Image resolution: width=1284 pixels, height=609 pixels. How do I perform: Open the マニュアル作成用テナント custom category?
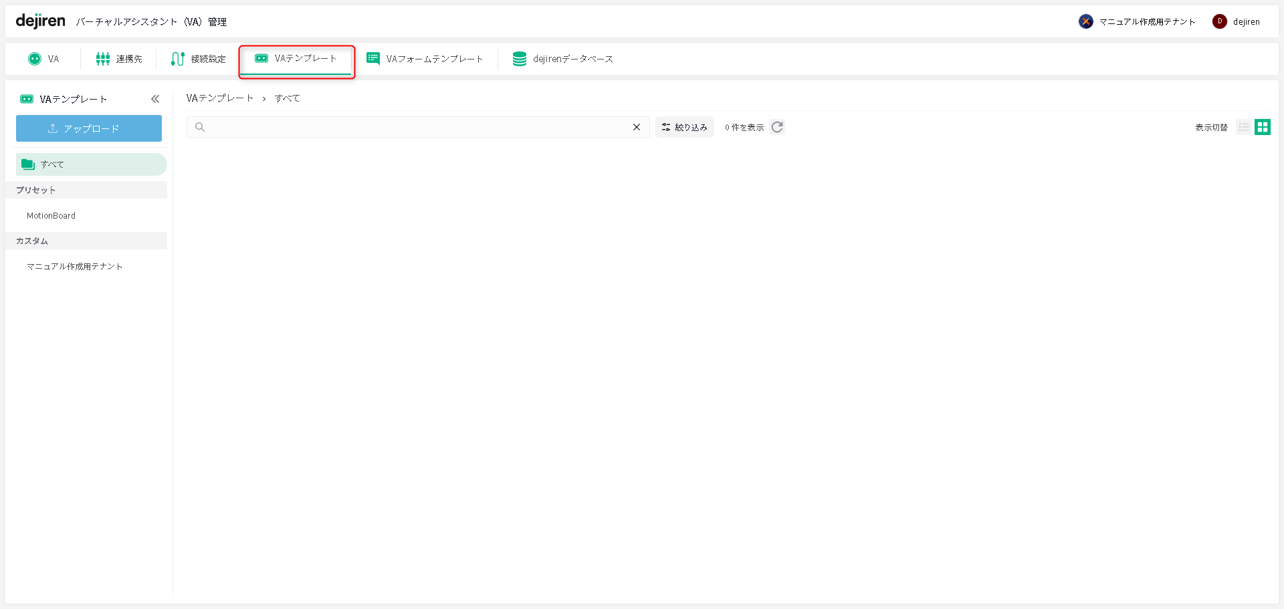click(x=75, y=267)
